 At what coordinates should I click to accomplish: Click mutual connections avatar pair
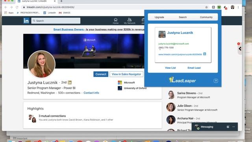pos(32,118)
